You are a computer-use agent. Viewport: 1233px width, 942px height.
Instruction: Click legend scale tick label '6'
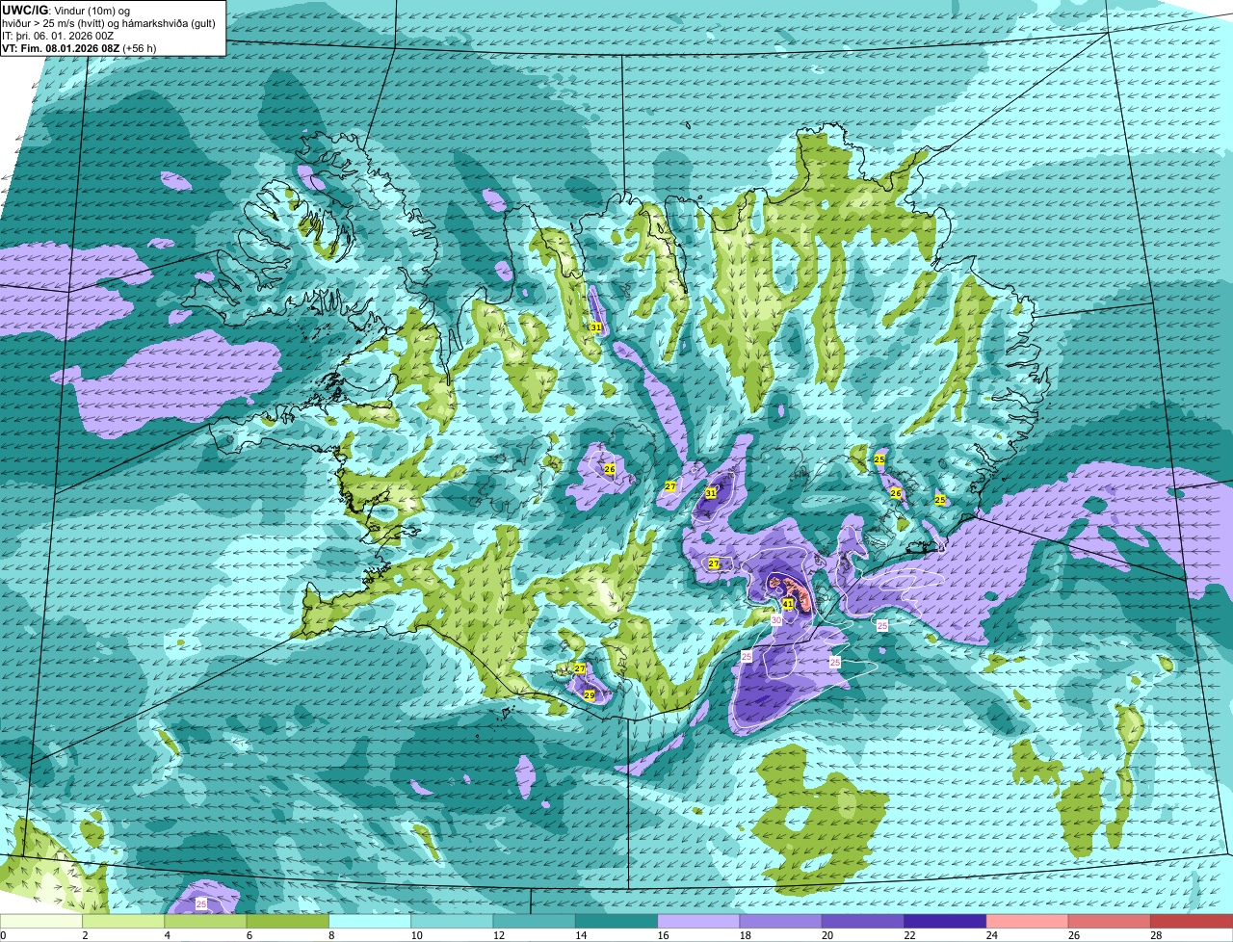pyautogui.click(x=249, y=935)
